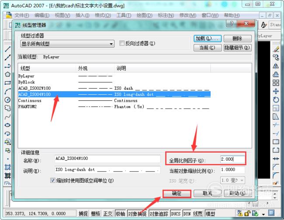Confirm with the 确定 button

[177, 193]
